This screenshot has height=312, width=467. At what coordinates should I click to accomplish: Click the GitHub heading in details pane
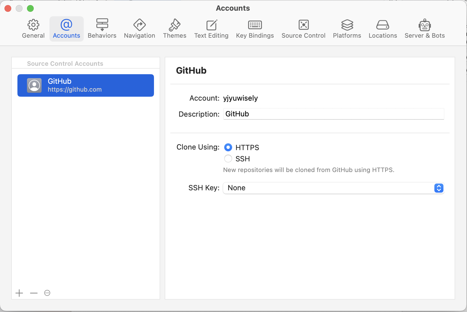point(191,70)
